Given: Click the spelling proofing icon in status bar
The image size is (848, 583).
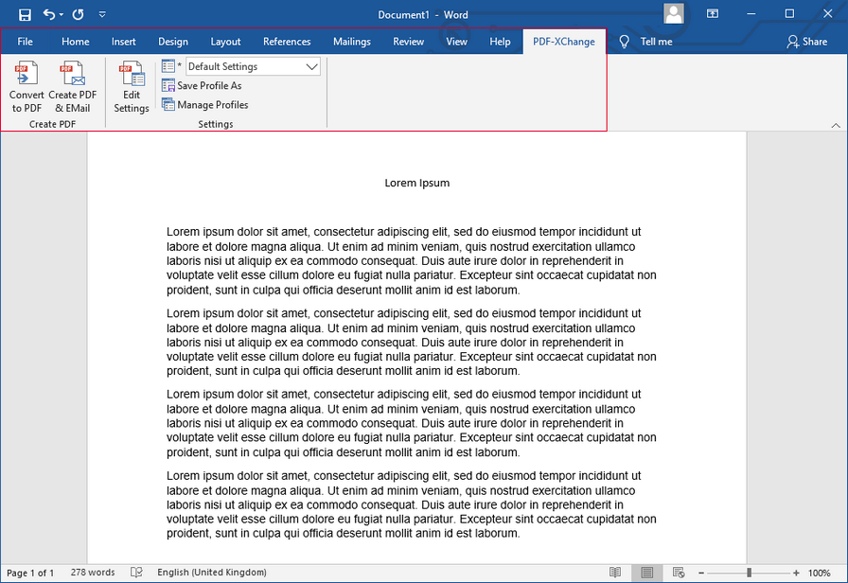Looking at the screenshot, I should point(136,573).
